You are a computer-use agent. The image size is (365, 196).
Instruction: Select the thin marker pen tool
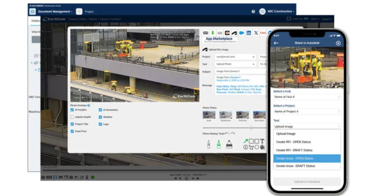(209, 144)
